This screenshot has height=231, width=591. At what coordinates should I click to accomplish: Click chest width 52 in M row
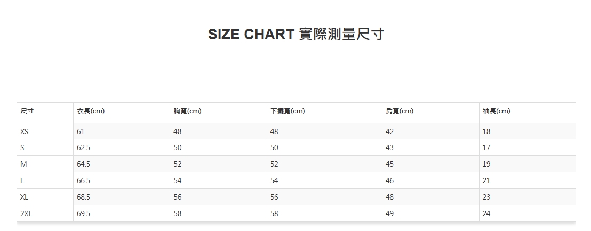click(x=178, y=164)
